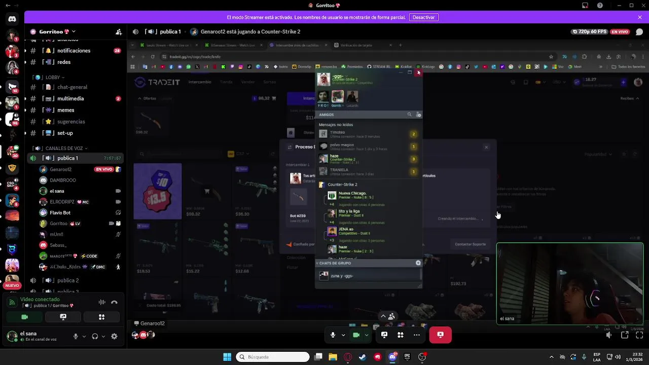
Task: Open the notificaciones text channel
Action: click(75, 51)
